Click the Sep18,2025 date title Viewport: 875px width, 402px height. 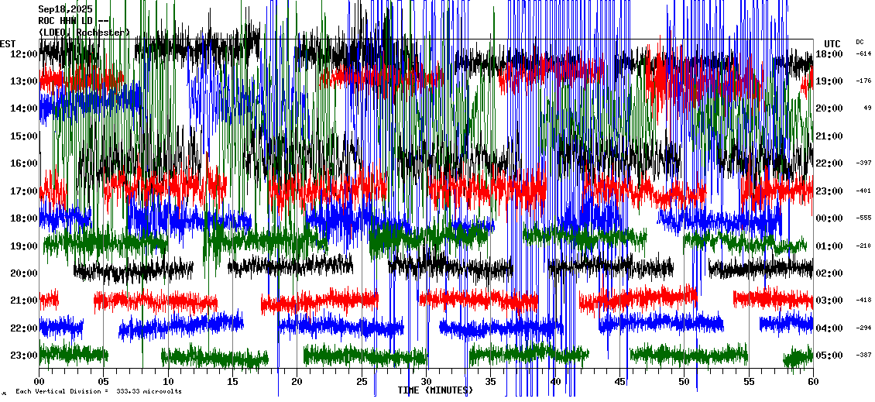(65, 9)
